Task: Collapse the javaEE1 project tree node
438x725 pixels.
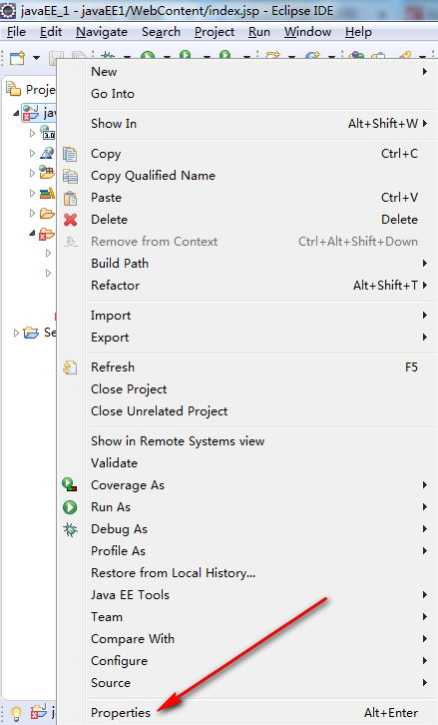Action: coord(16,113)
